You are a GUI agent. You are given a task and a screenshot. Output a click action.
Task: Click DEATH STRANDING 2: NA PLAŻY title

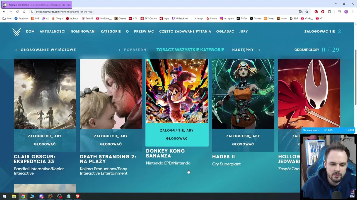coord(108,159)
